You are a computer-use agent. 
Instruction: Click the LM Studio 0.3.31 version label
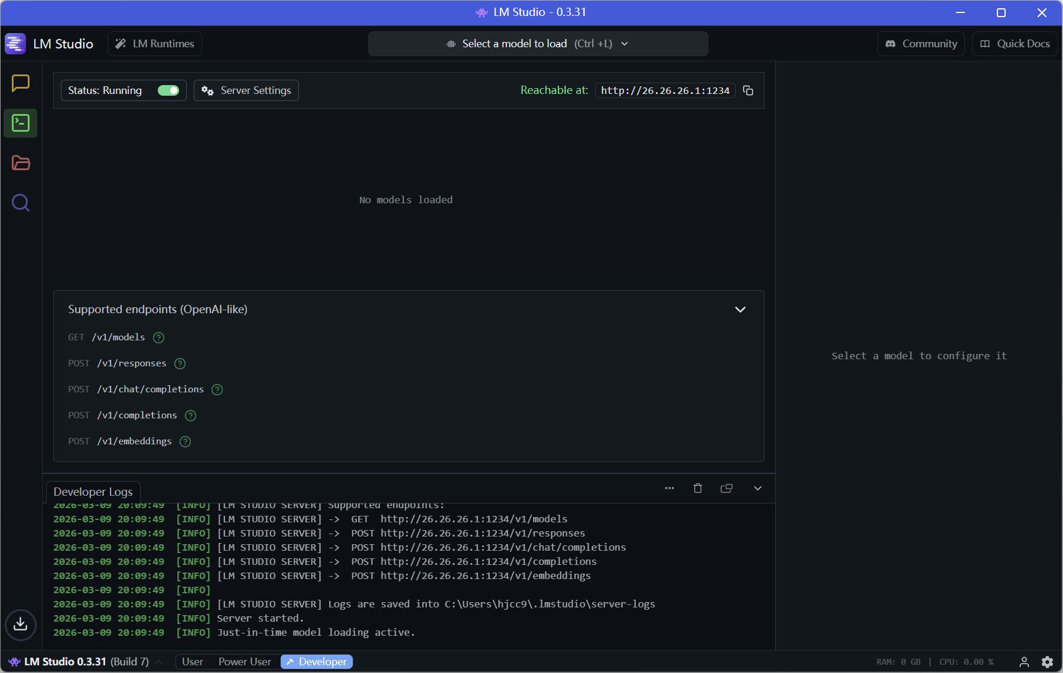point(65,662)
